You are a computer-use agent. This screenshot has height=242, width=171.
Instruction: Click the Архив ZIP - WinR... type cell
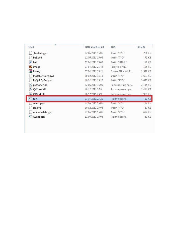pyautogui.click(x=122, y=71)
